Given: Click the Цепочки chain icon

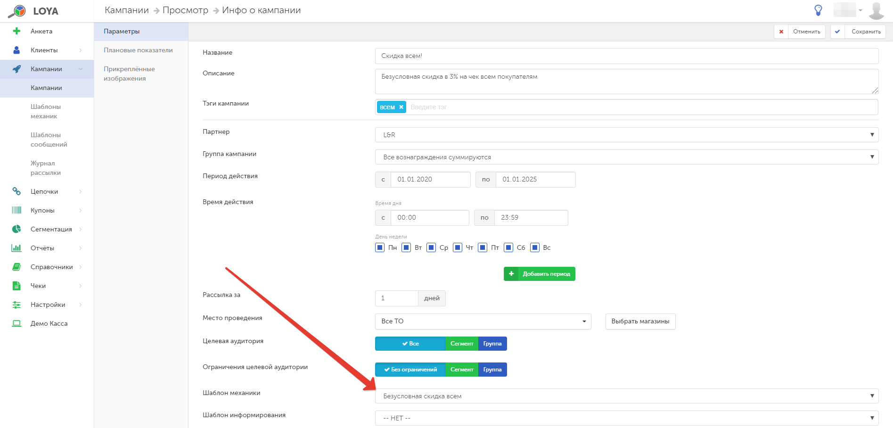Looking at the screenshot, I should click(x=16, y=191).
